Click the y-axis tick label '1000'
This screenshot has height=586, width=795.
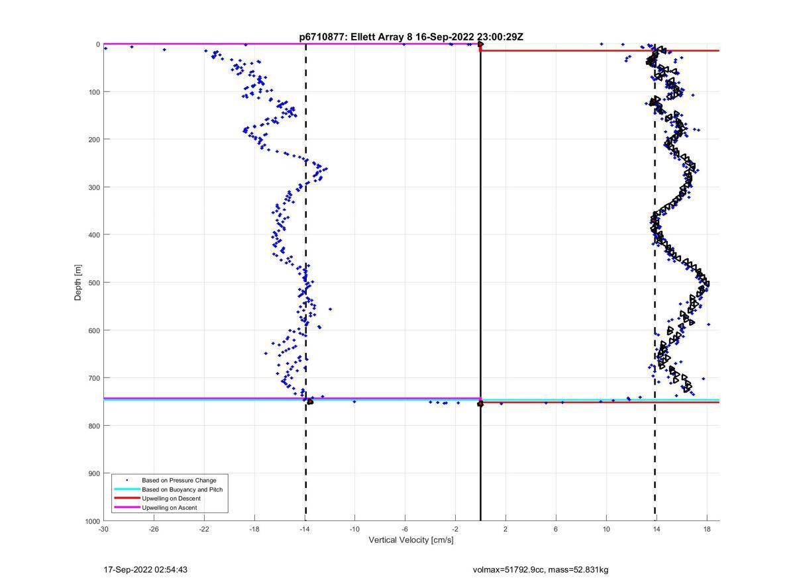92,521
